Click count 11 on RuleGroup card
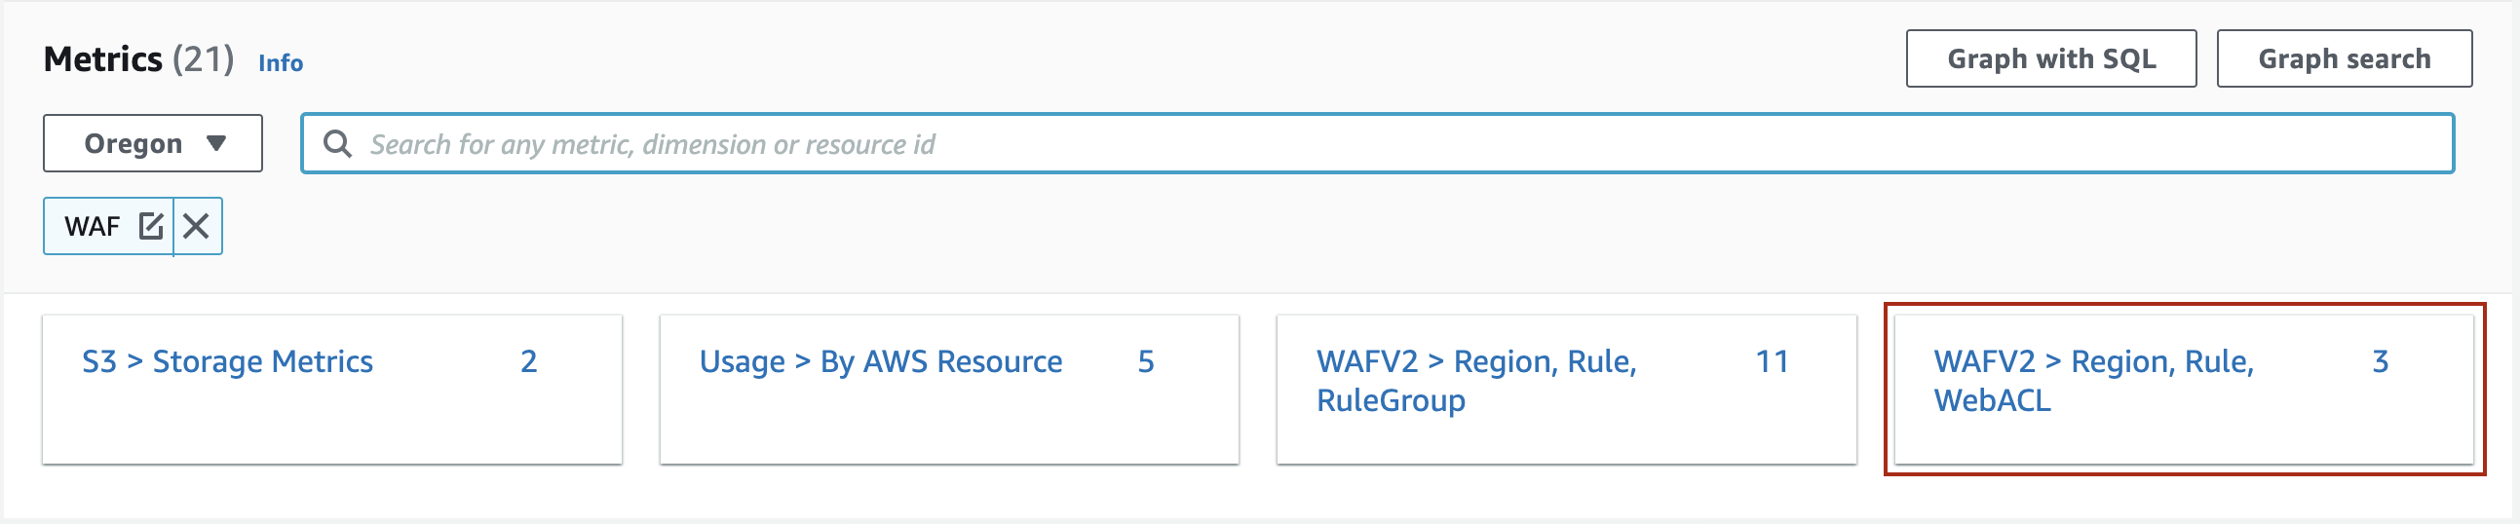The image size is (2520, 524). click(1772, 361)
